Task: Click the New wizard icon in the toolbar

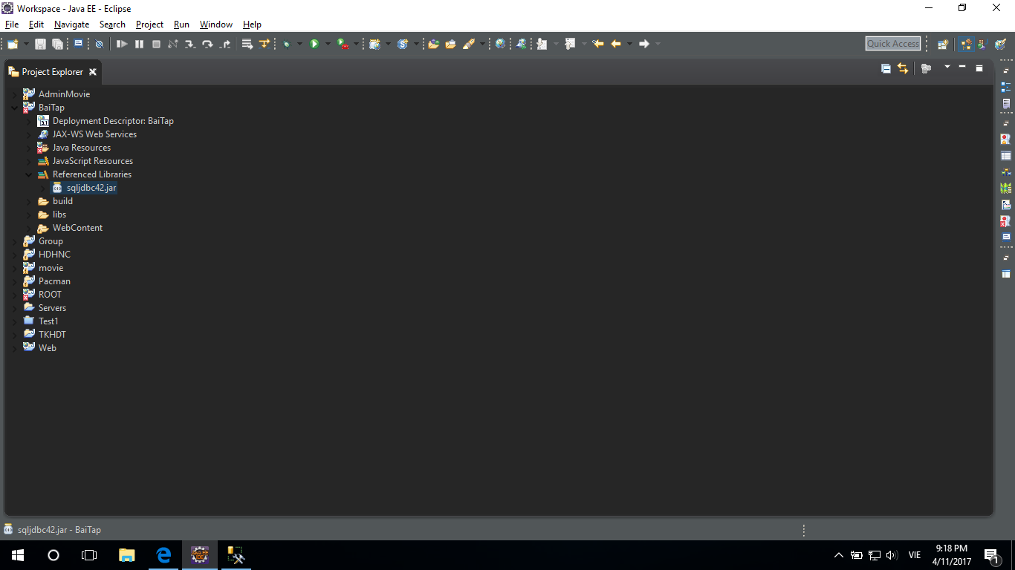Action: 12,44
